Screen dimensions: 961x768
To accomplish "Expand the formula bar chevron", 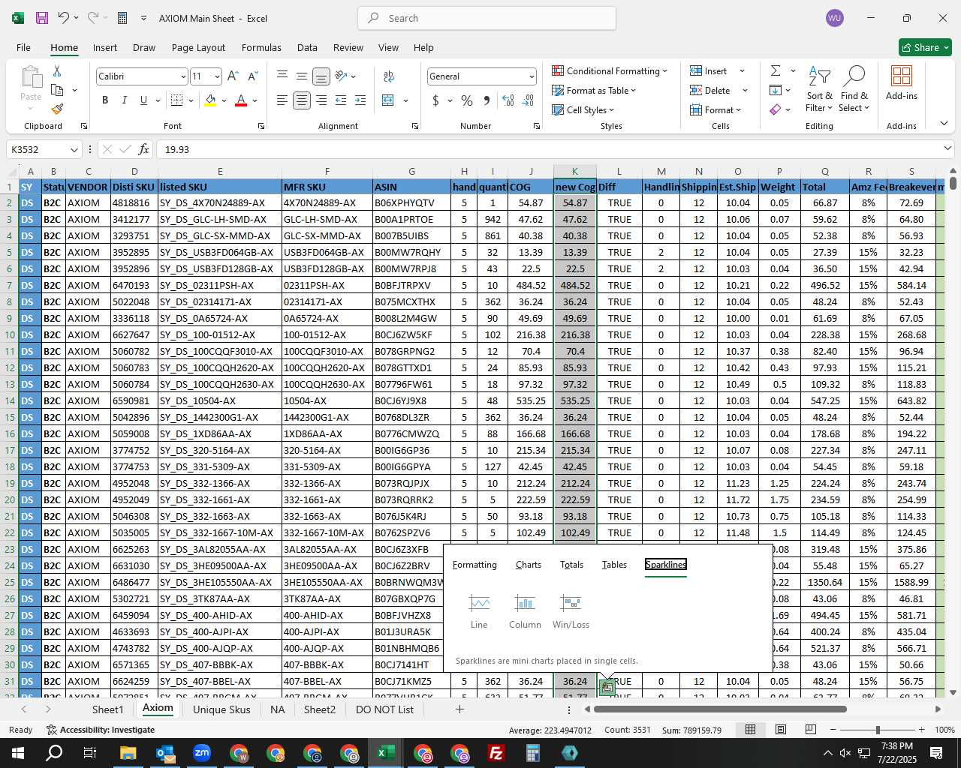I will pyautogui.click(x=947, y=149).
